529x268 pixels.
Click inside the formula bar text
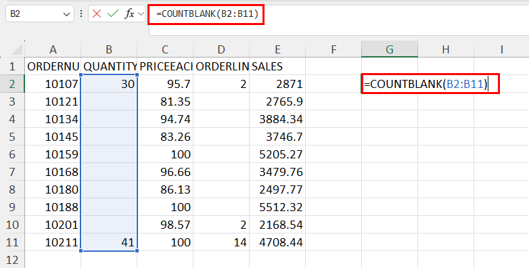coord(207,14)
